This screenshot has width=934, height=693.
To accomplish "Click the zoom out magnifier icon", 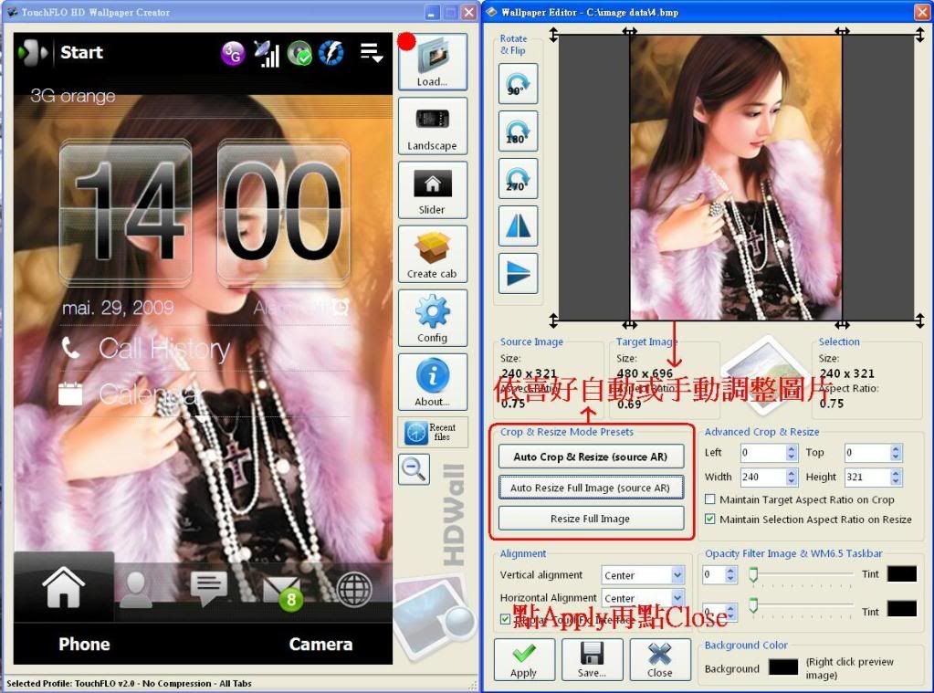I will (x=414, y=469).
